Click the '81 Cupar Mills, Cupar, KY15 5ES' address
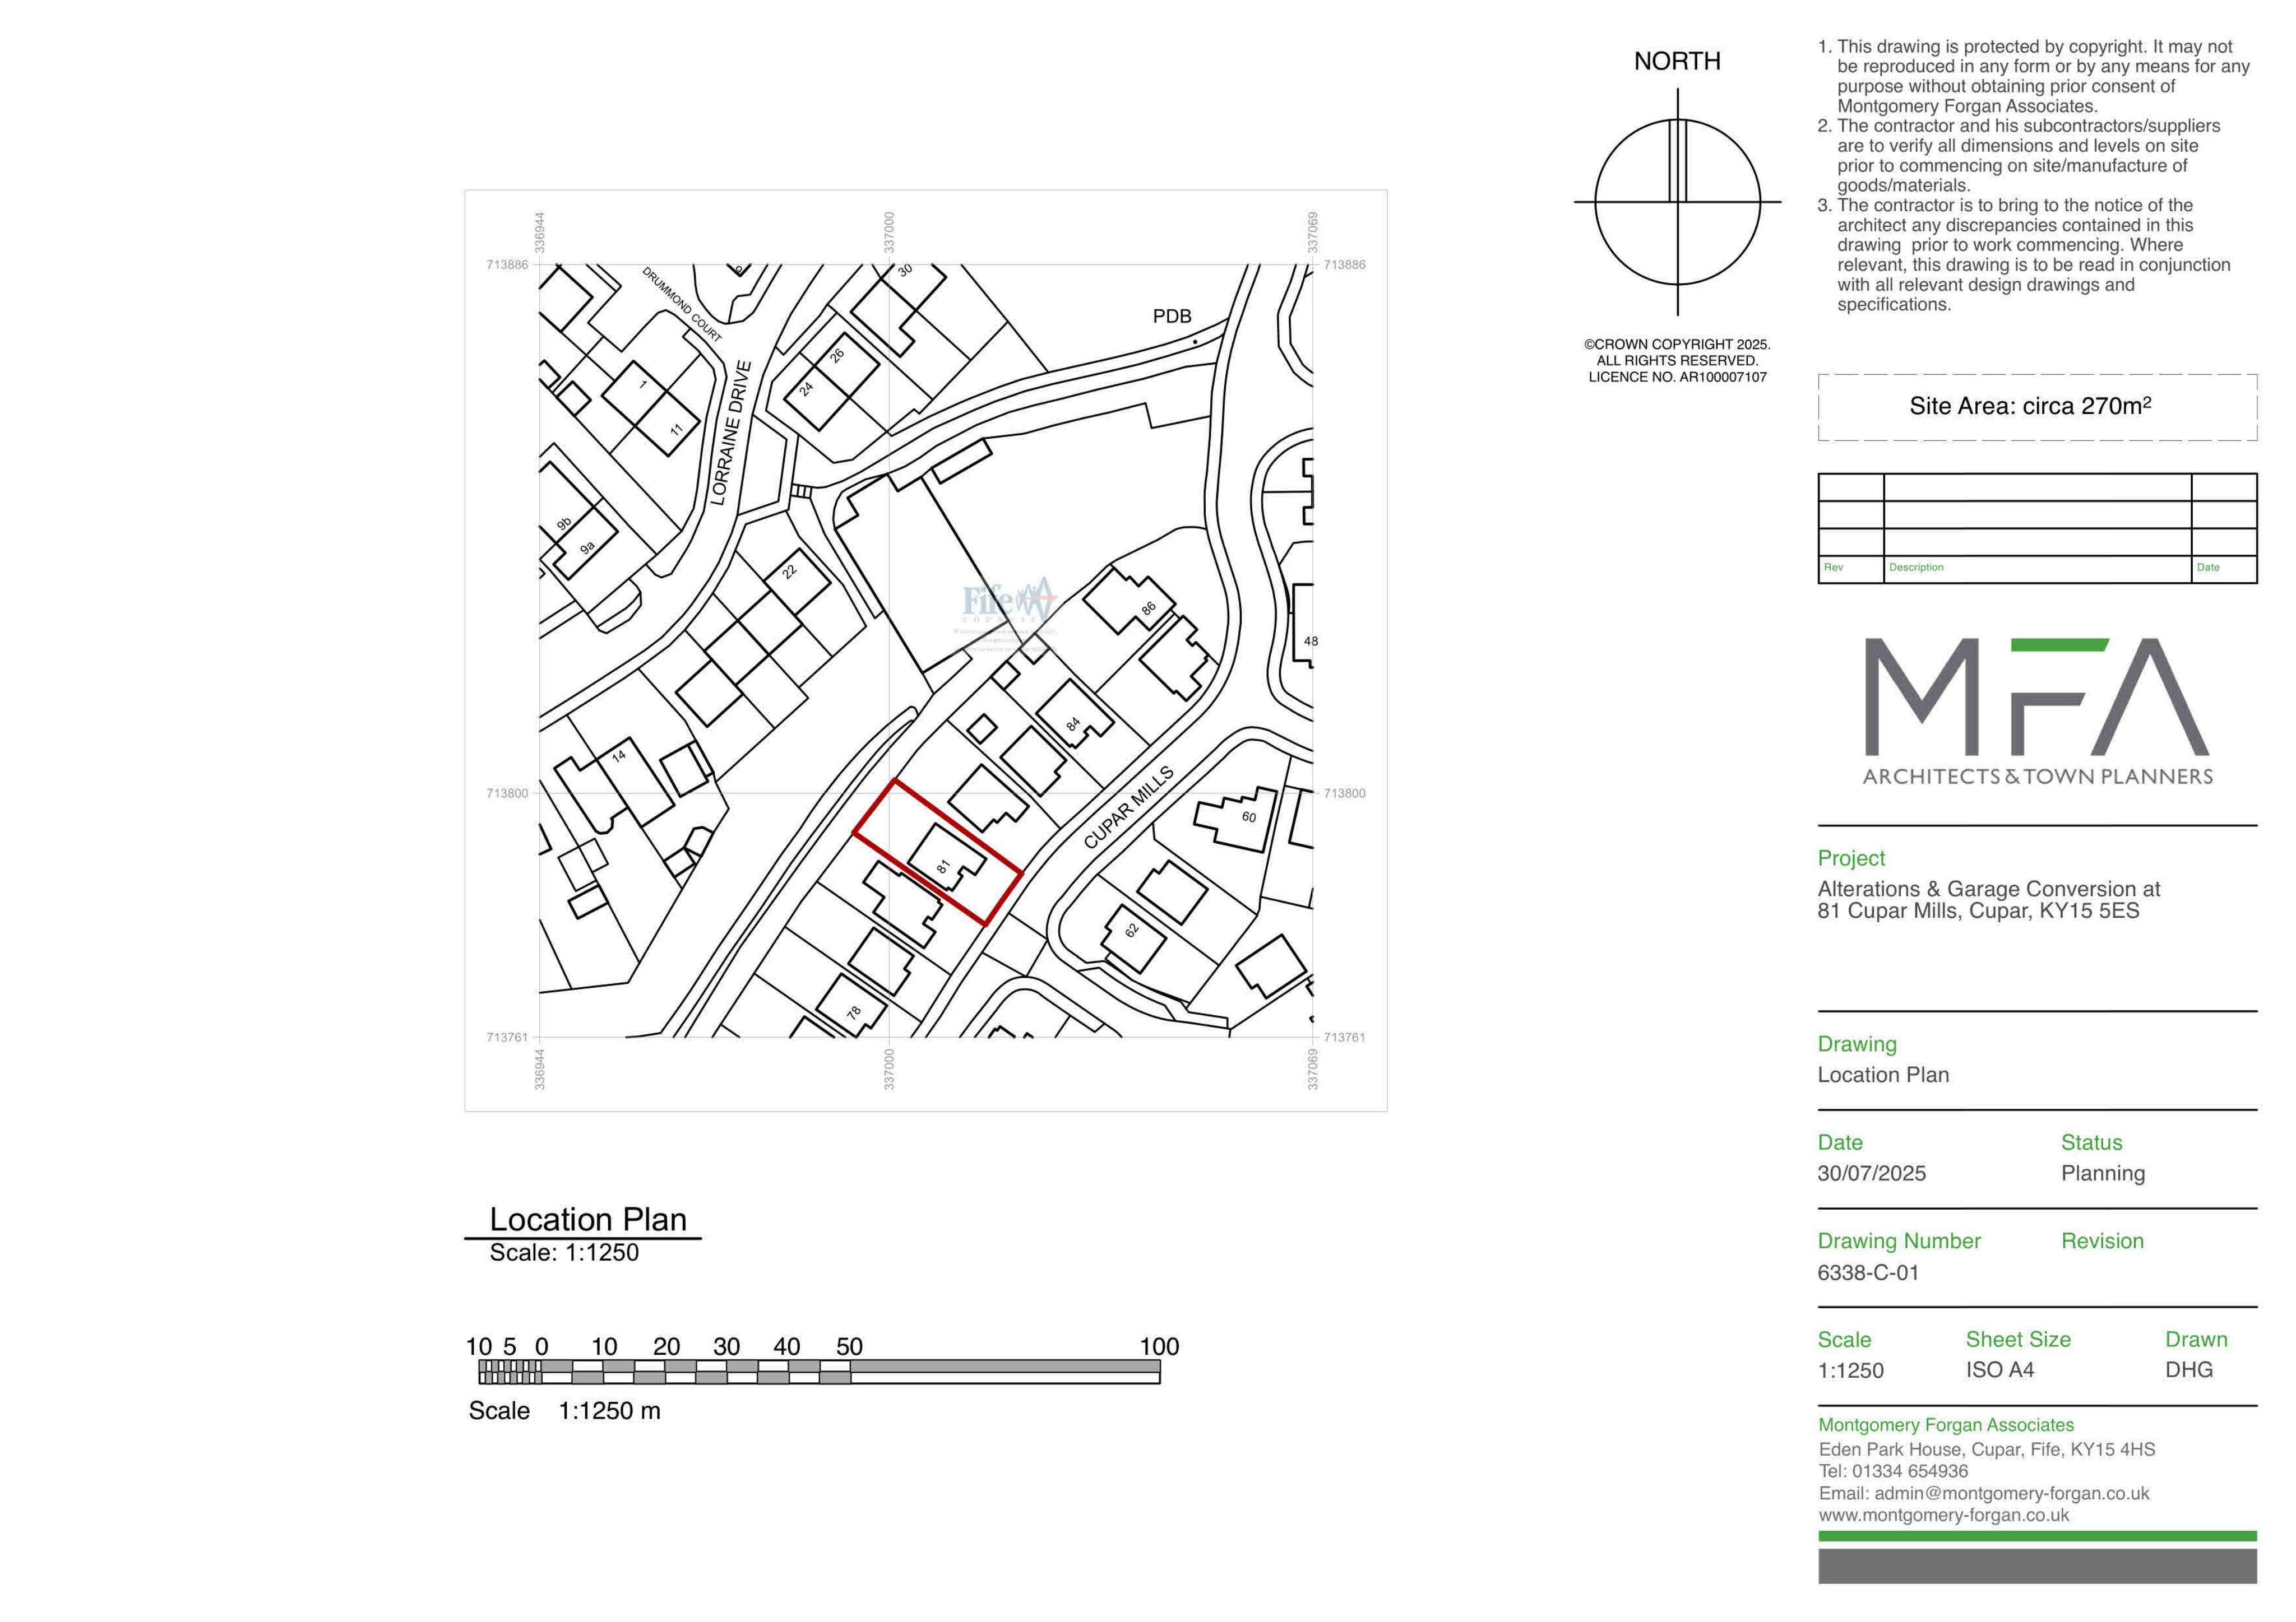The height and width of the screenshot is (1622, 2296). 1978,910
